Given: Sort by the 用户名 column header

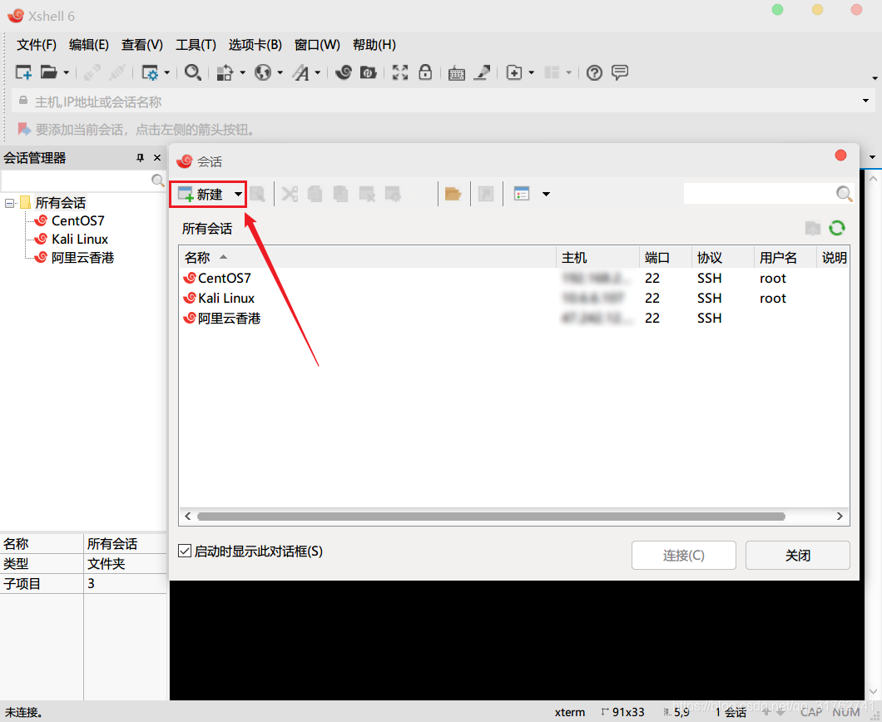Looking at the screenshot, I should pyautogui.click(x=785, y=258).
